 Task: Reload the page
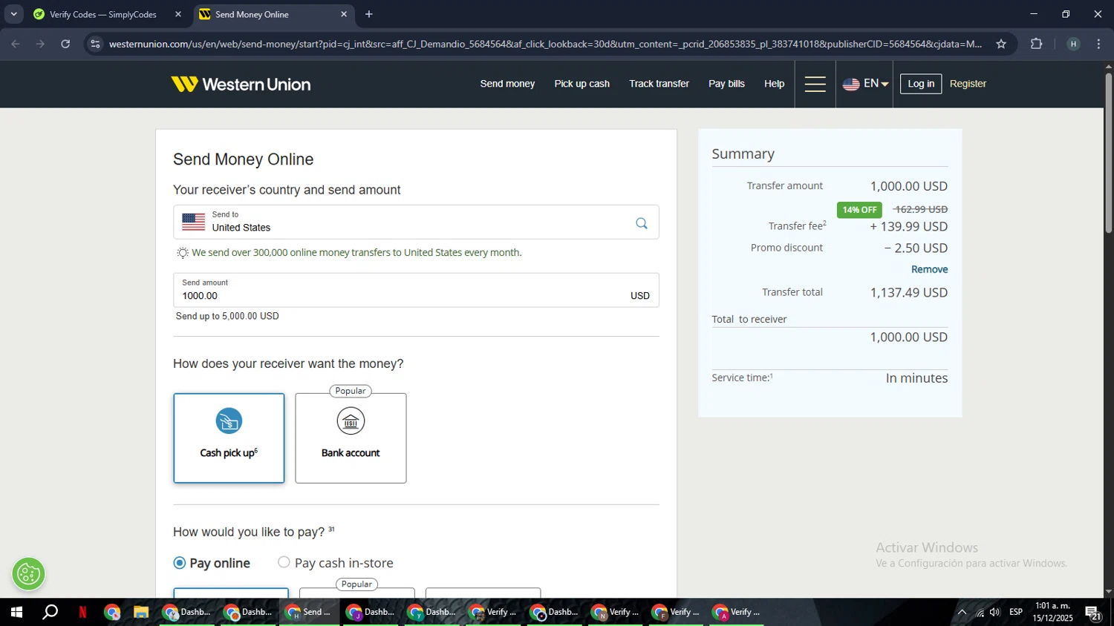point(65,44)
